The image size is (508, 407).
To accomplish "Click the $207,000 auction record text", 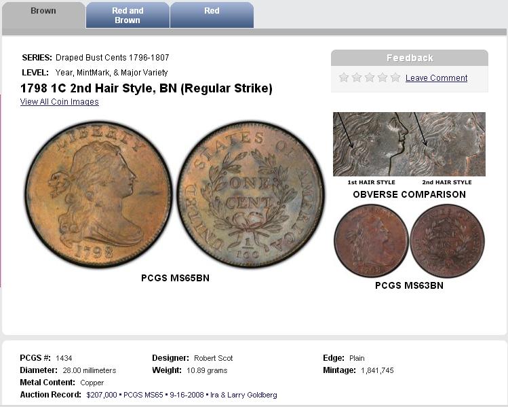I will (102, 395).
